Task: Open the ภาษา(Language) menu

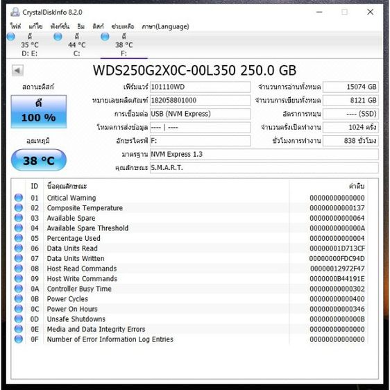Action: (165, 26)
